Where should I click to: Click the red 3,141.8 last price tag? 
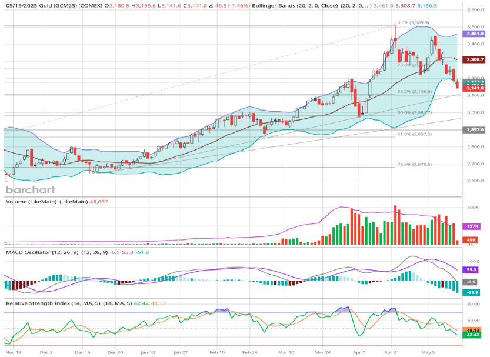point(475,88)
